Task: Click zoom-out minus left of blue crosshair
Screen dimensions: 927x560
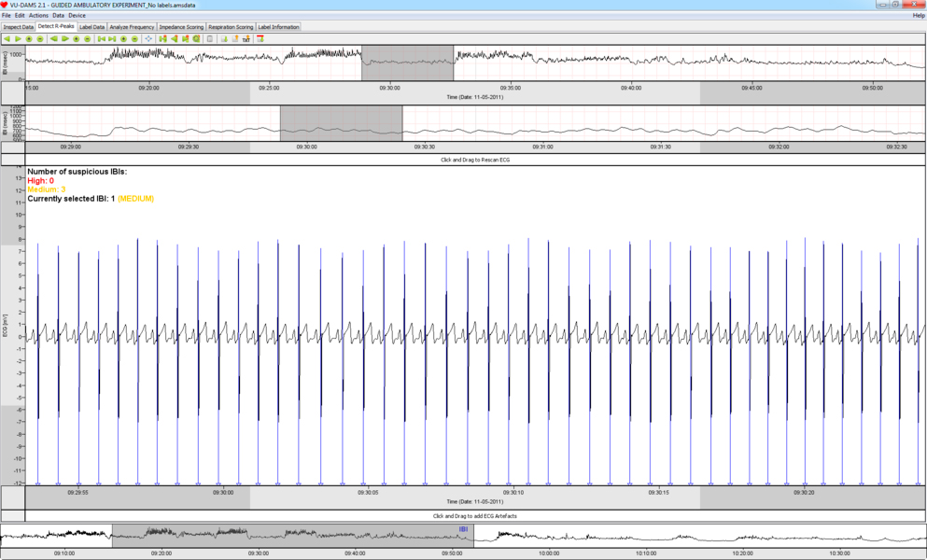Action: coord(134,39)
